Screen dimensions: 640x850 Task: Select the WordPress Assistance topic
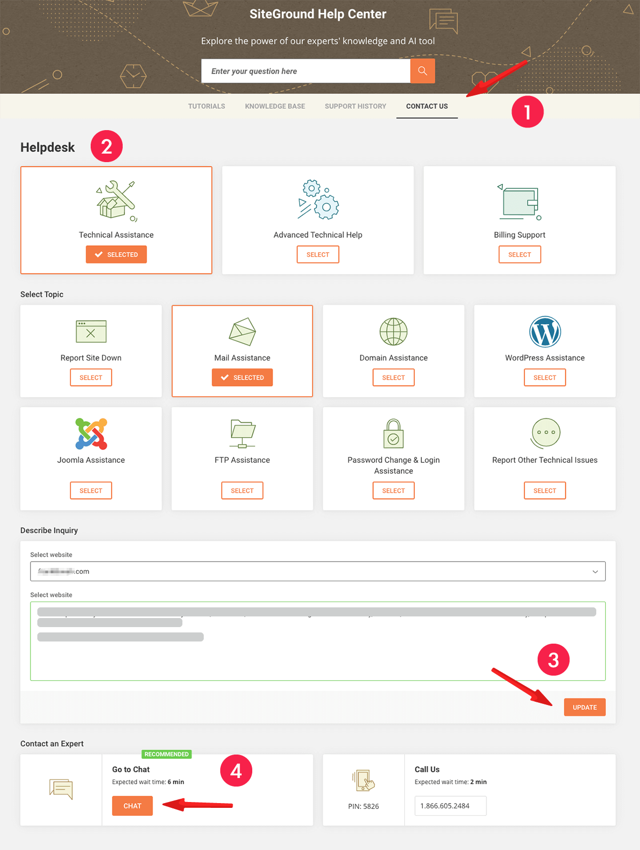click(545, 378)
